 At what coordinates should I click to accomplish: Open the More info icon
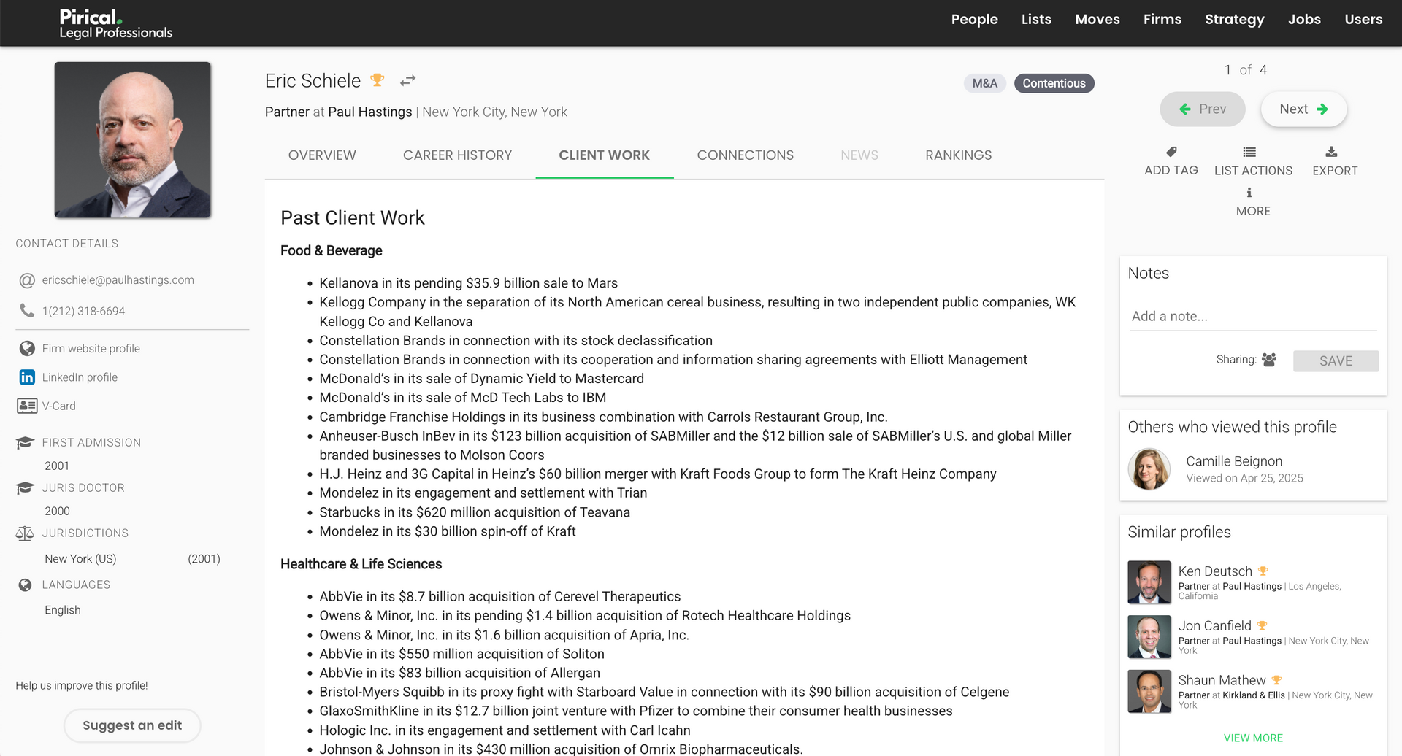point(1249,193)
